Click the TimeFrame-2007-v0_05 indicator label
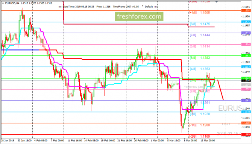This screenshot has height=144, width=252. [126, 7]
